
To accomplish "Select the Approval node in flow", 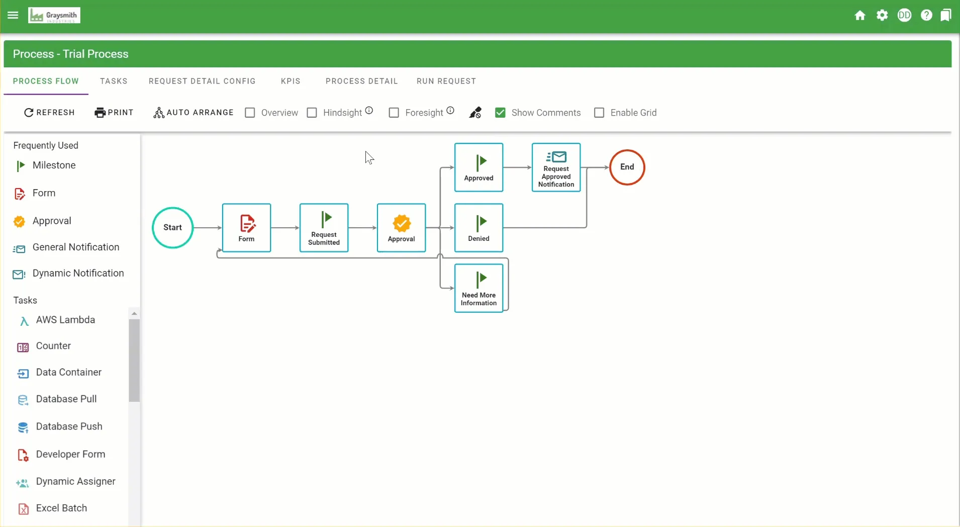I will click(401, 227).
